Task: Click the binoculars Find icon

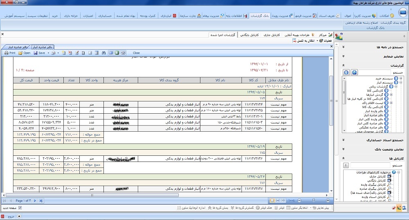Action: [104, 53]
